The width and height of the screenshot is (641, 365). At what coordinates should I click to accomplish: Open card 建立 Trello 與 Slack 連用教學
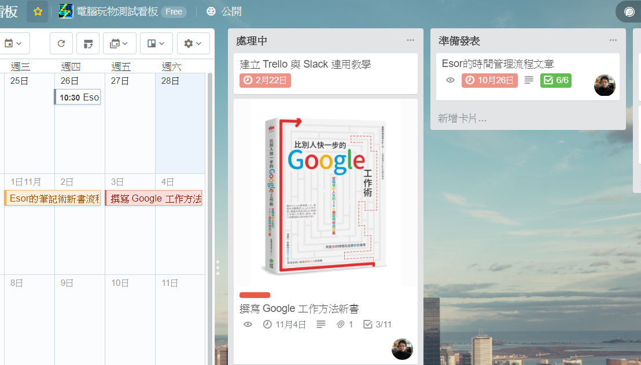pyautogui.click(x=325, y=73)
